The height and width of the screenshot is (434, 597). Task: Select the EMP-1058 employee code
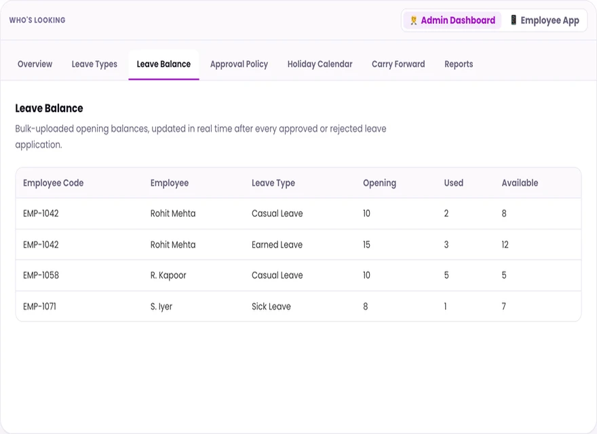(41, 275)
